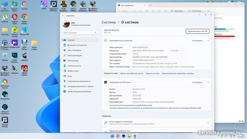
Task: Open the uTorrent desktop shortcut
Action: 5,19
